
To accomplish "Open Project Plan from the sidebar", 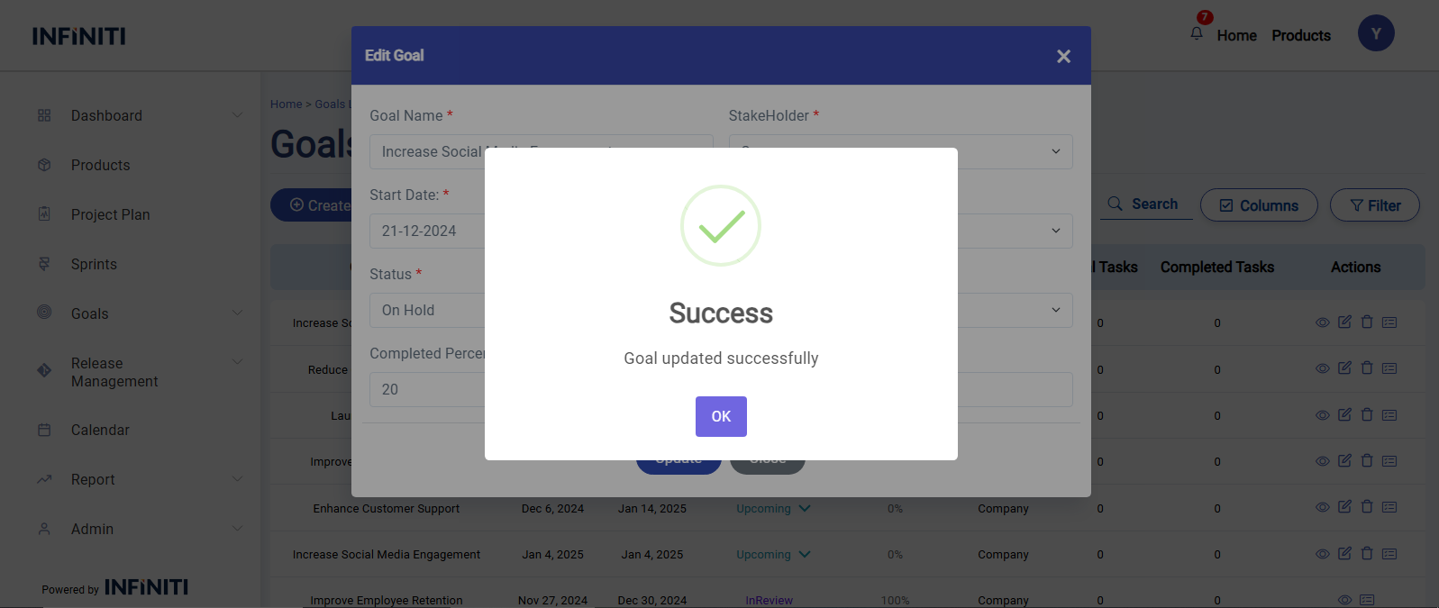I will (110, 214).
